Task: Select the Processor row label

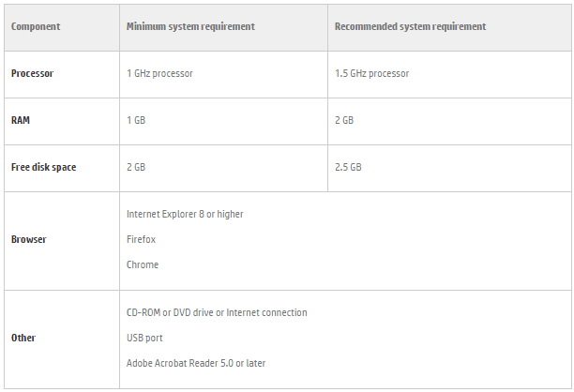Action: point(32,73)
